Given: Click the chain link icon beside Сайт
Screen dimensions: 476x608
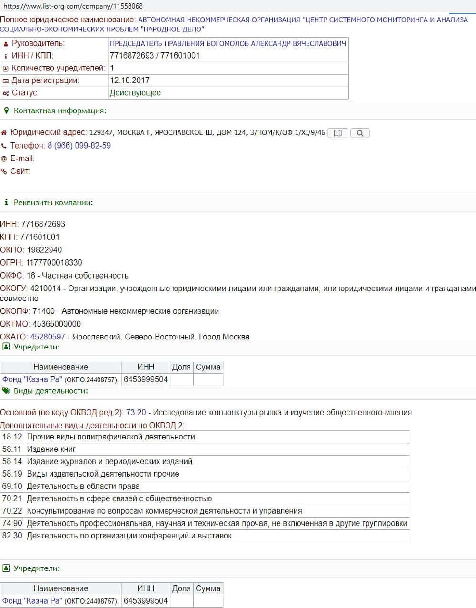Looking at the screenshot, I should [4, 172].
